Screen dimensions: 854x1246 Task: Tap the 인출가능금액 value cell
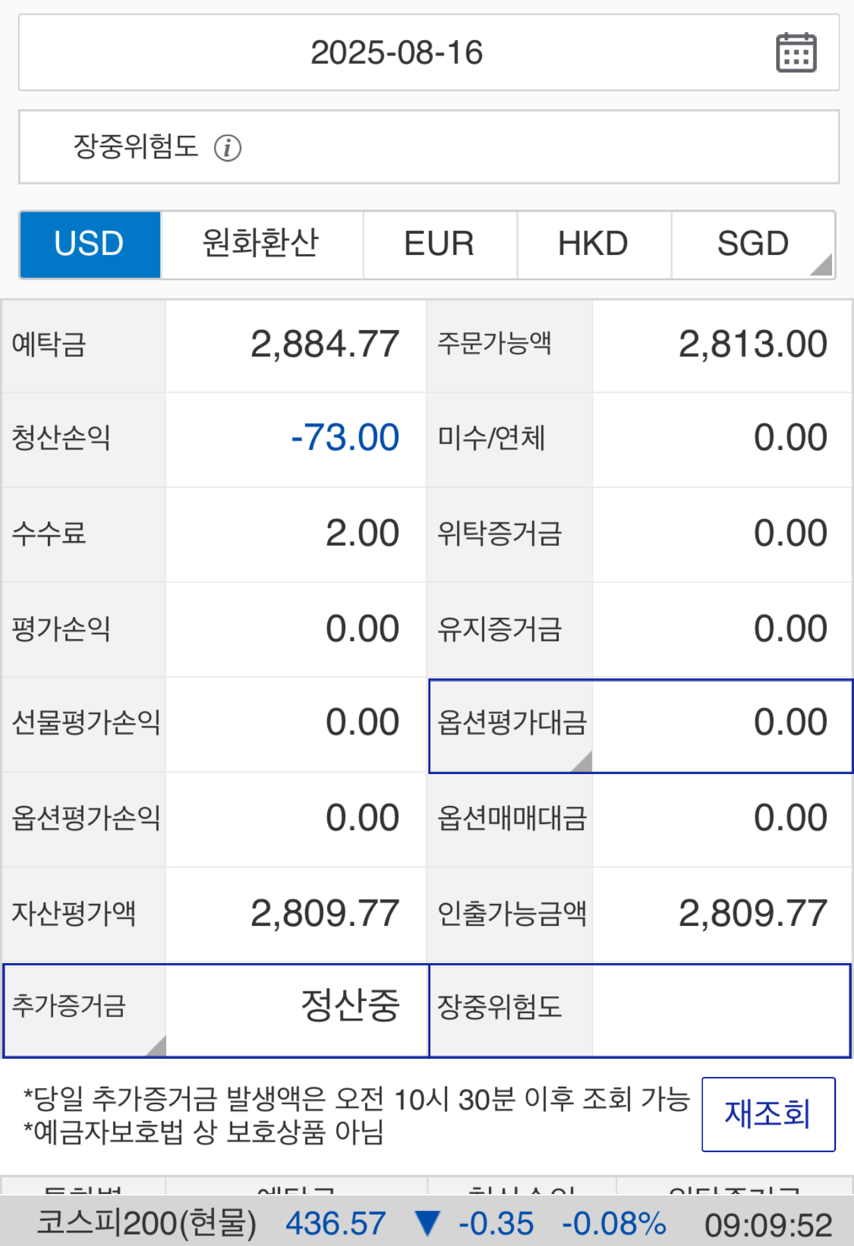tap(752, 913)
